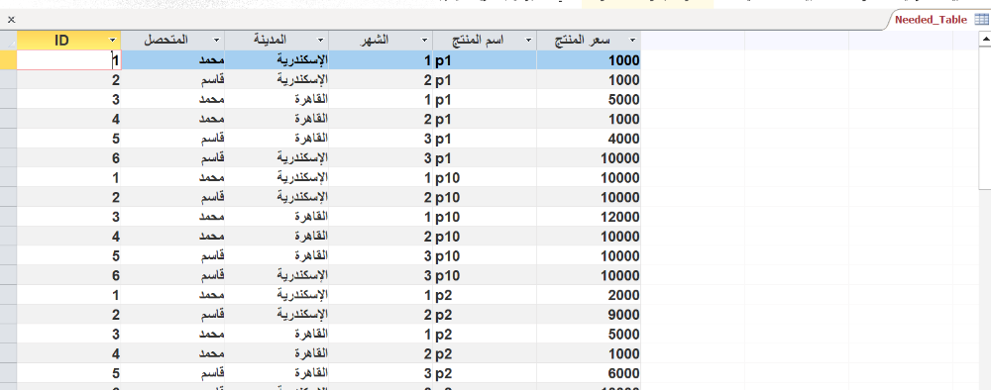The height and width of the screenshot is (390, 991).
Task: Click p10 in the row priced 12000
Action: point(448,217)
